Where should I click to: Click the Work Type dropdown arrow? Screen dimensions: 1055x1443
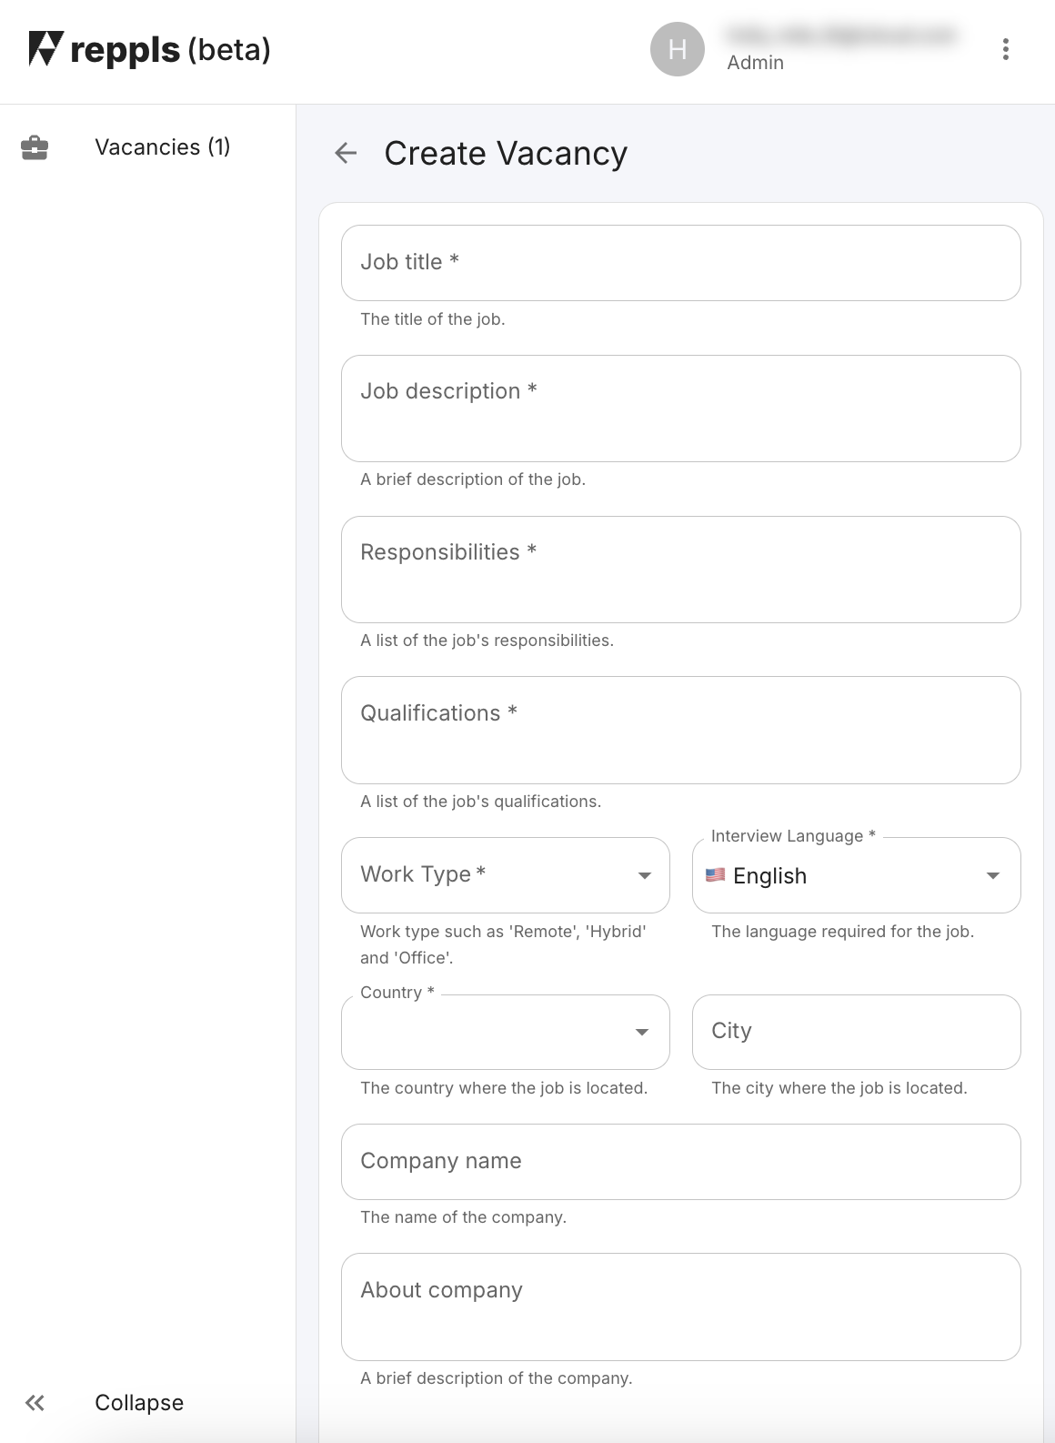pos(644,875)
